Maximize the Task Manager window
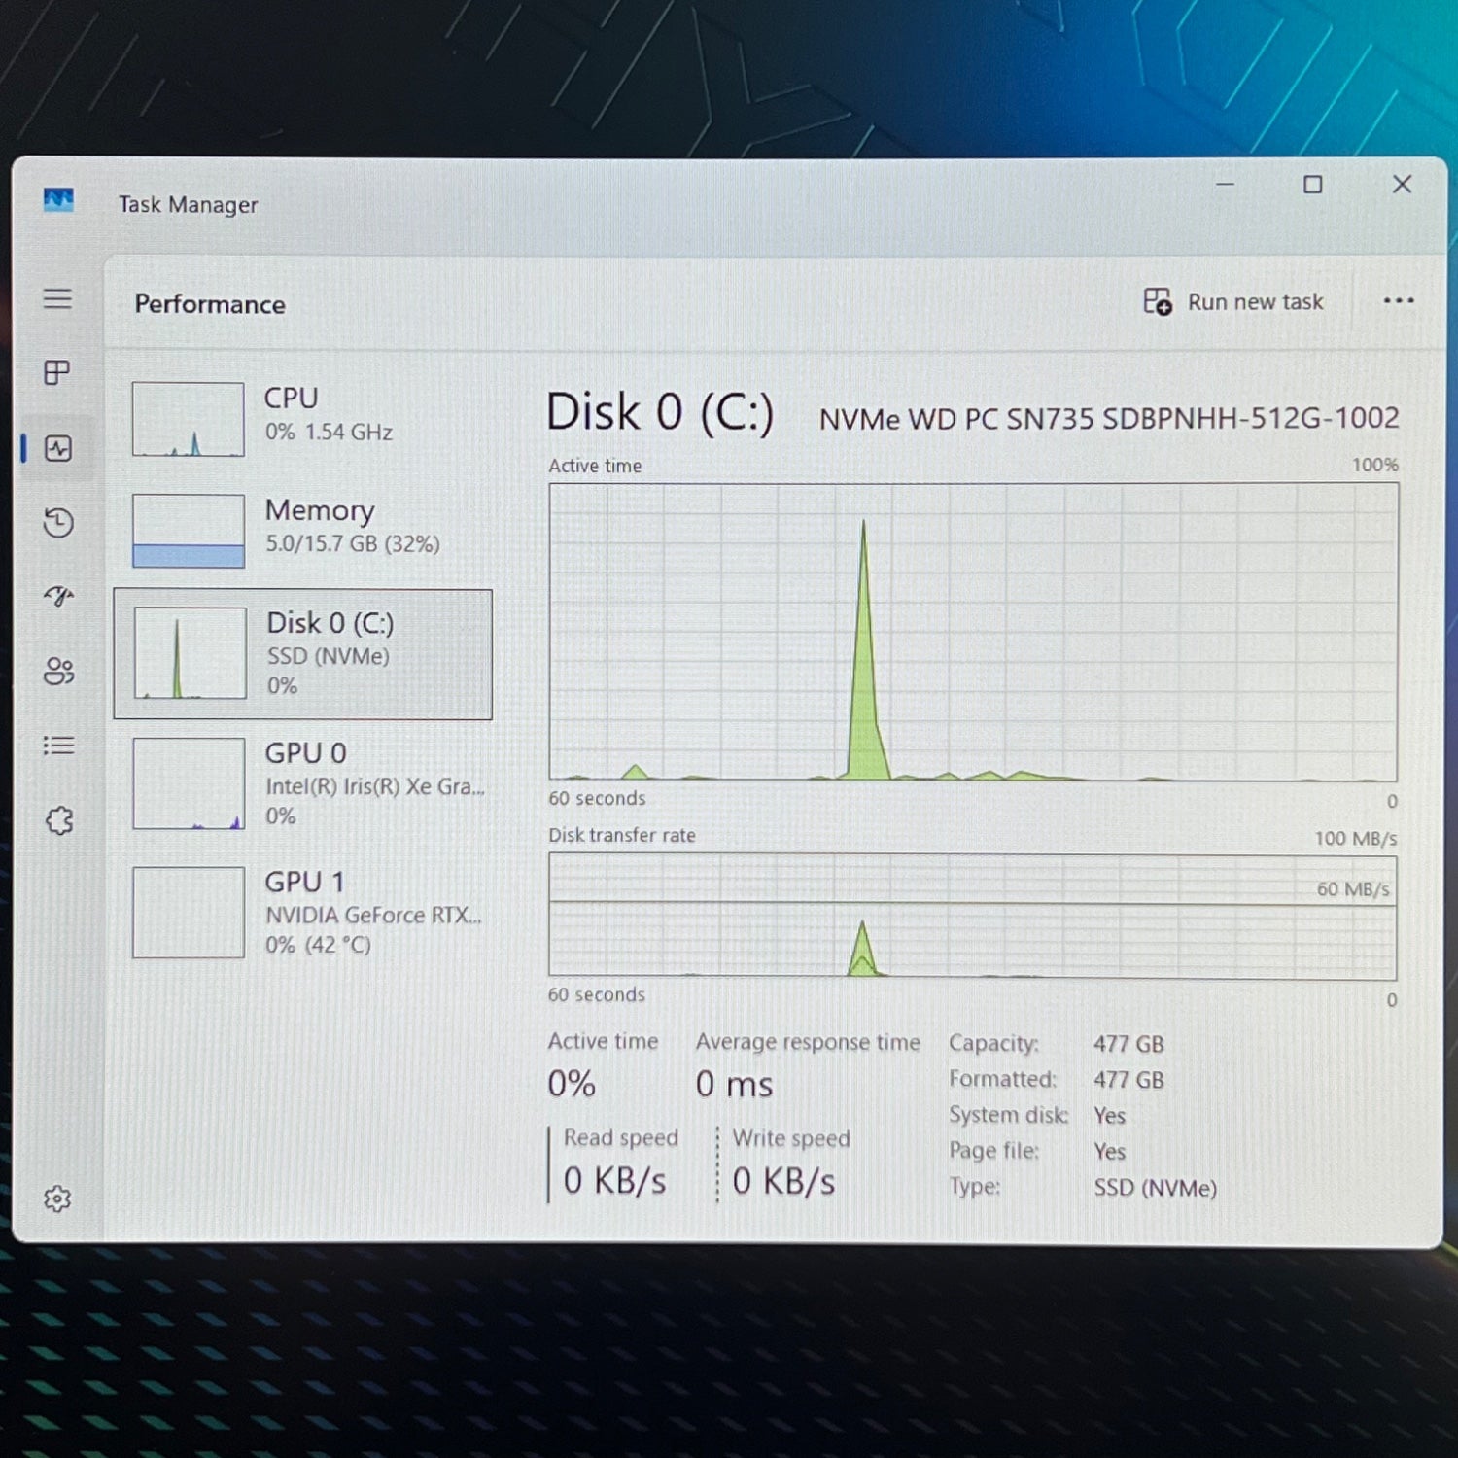 point(1312,185)
